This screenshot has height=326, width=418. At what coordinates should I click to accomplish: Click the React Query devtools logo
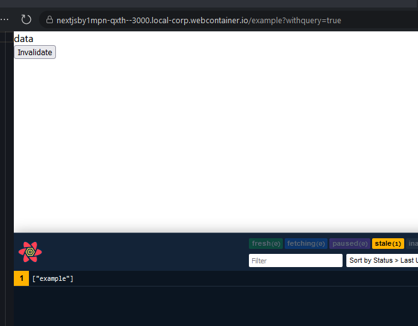30,252
